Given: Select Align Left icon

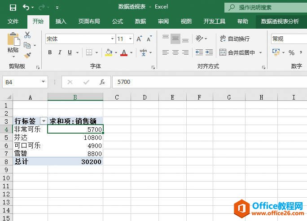Looking at the screenshot, I should 166,52.
